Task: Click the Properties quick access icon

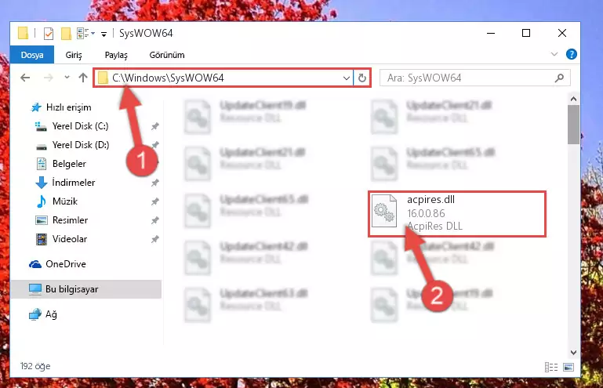Action: 49,34
